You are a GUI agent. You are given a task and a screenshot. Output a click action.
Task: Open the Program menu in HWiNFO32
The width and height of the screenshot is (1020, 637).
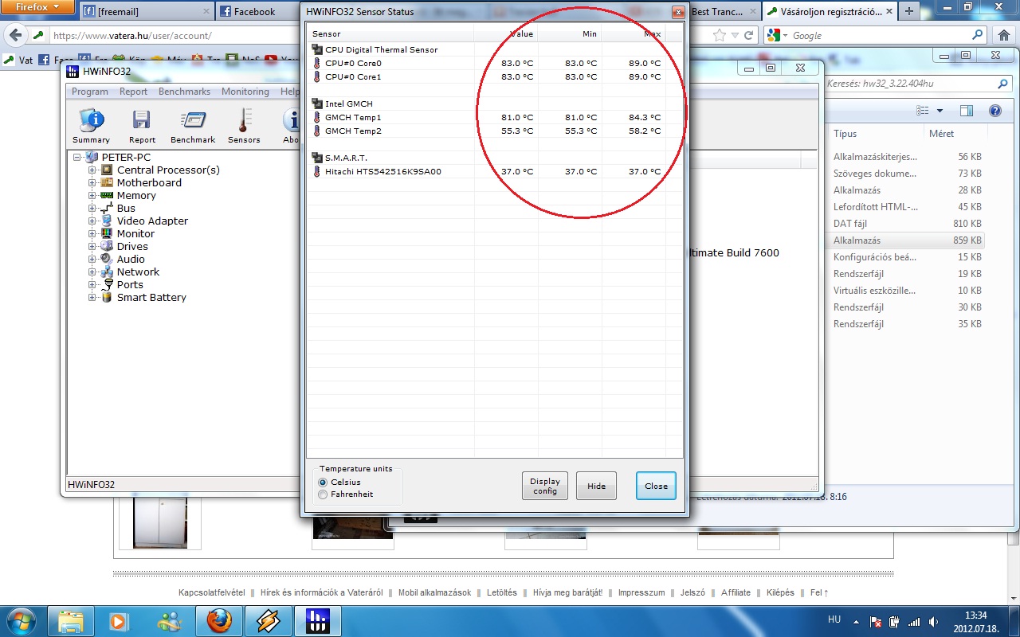pyautogui.click(x=90, y=92)
